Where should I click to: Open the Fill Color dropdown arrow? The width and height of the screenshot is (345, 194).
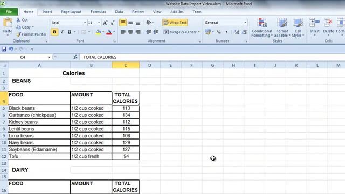[x=103, y=32]
